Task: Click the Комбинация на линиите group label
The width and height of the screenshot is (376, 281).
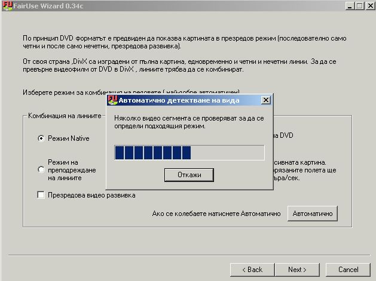Action: click(x=65, y=116)
